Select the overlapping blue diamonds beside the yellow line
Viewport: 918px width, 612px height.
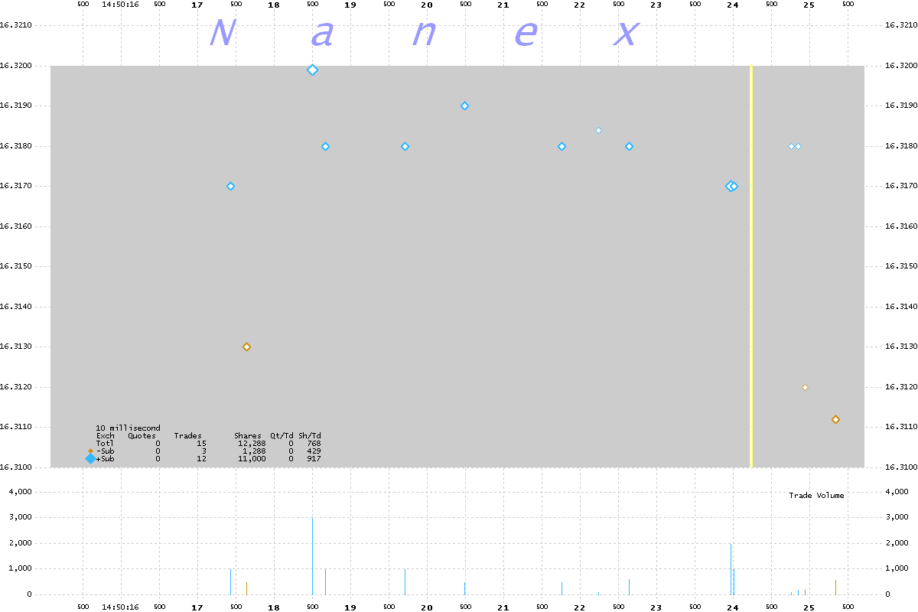click(x=732, y=186)
